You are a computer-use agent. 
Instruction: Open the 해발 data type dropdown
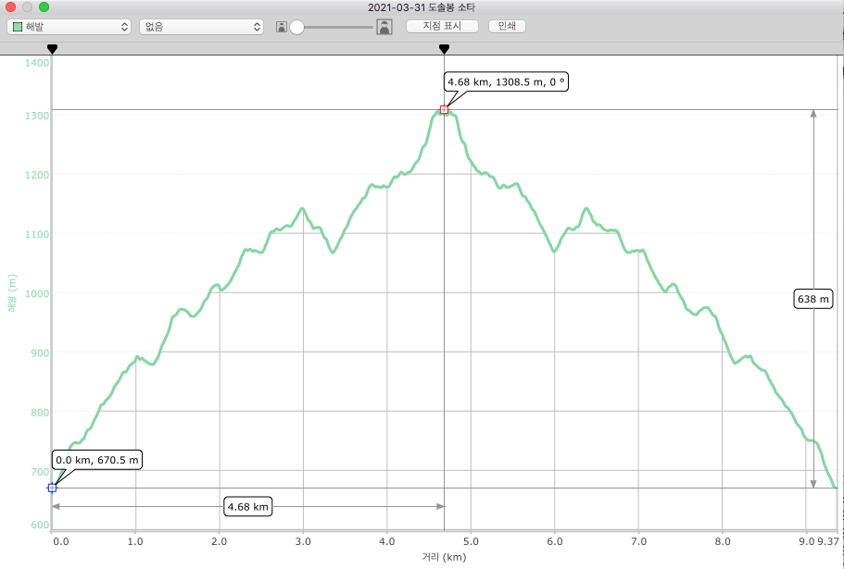69,27
